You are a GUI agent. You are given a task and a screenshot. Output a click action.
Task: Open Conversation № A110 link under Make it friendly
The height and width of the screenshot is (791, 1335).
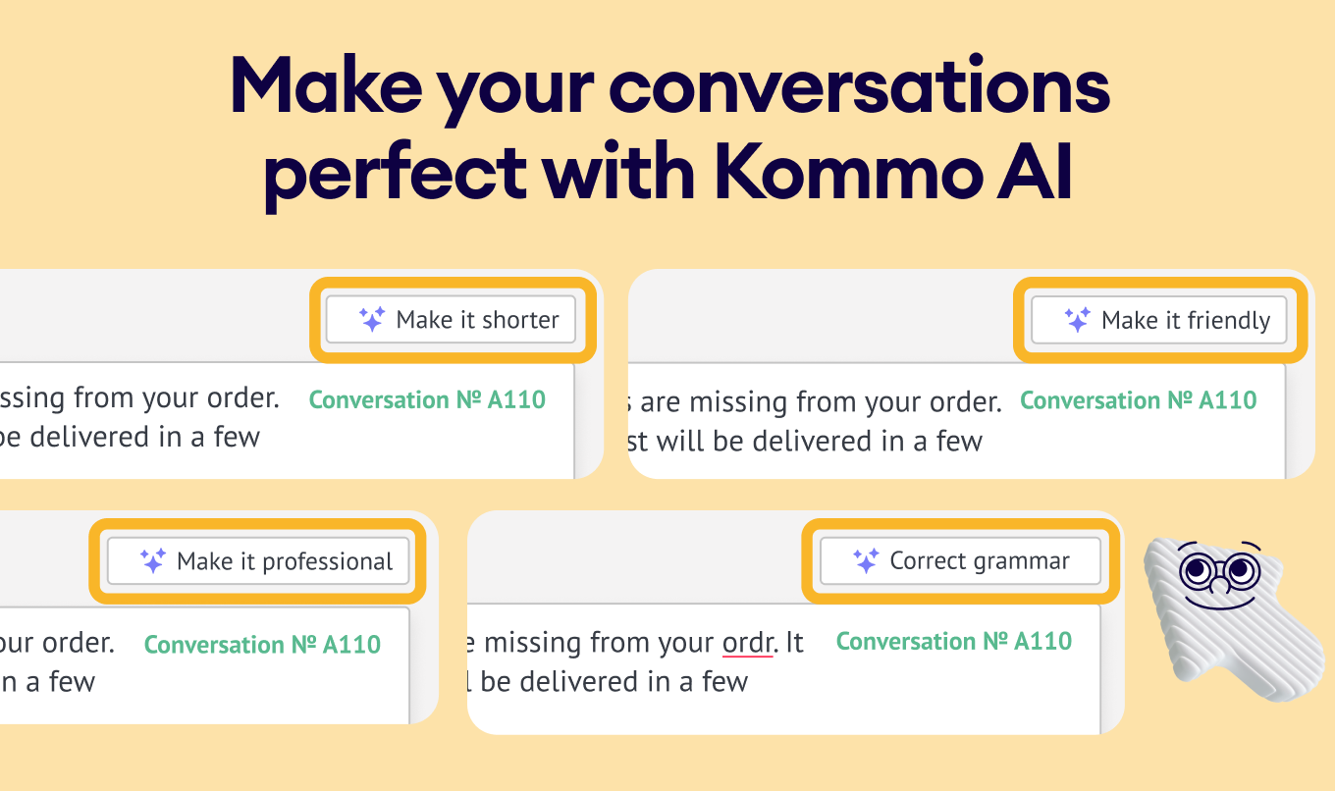[x=1139, y=400]
